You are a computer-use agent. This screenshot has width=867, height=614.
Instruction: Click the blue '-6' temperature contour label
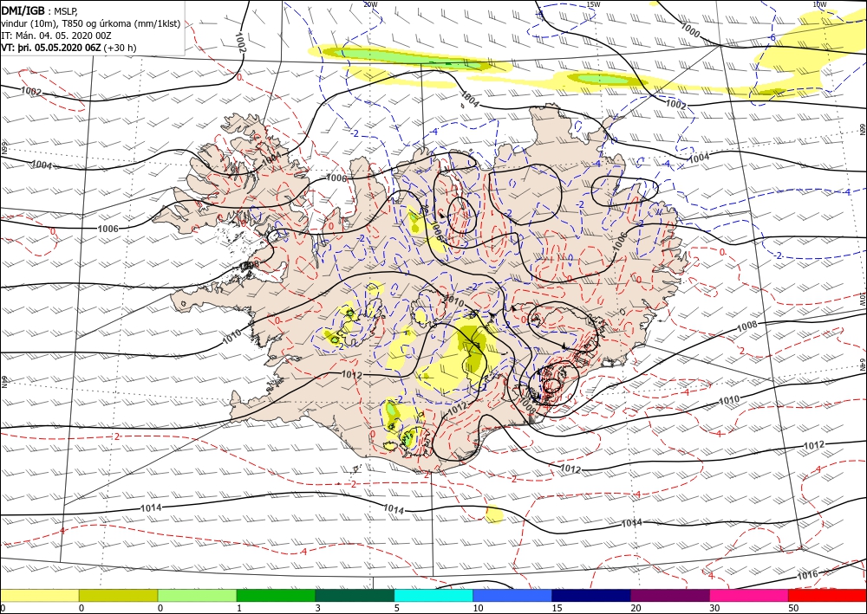(772, 37)
